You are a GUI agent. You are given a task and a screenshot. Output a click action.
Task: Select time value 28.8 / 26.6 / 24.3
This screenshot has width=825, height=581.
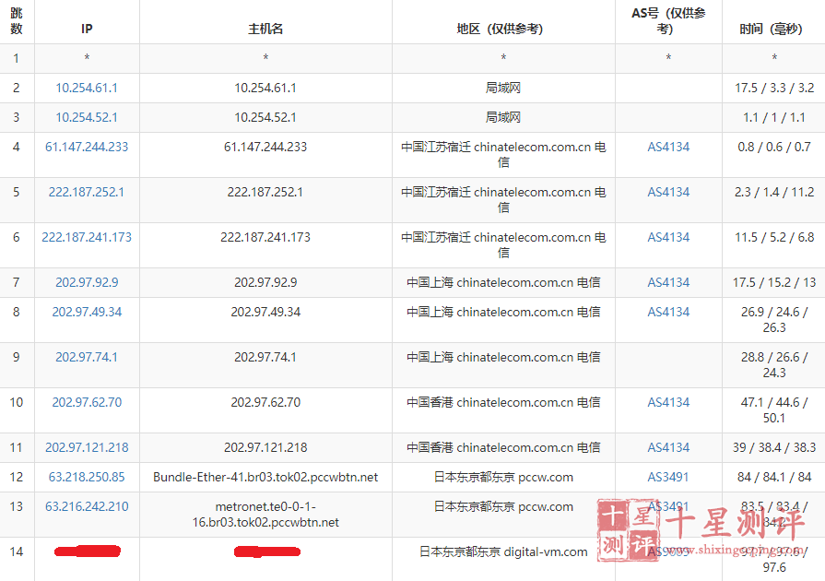click(774, 365)
